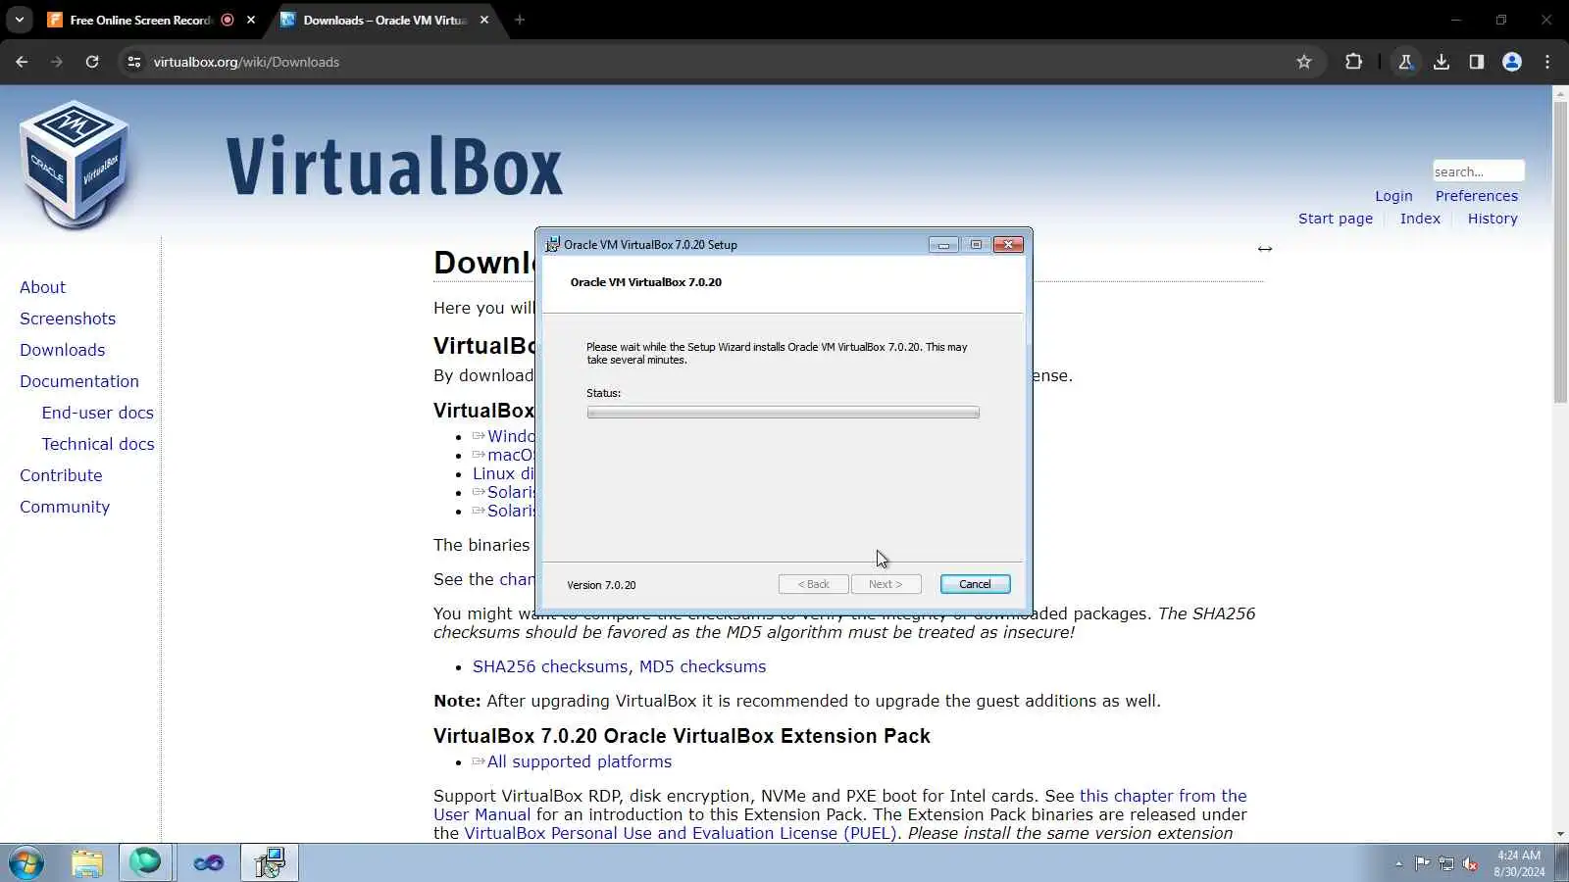Open File Explorer from the taskbar
Image resolution: width=1569 pixels, height=882 pixels.
(87, 863)
